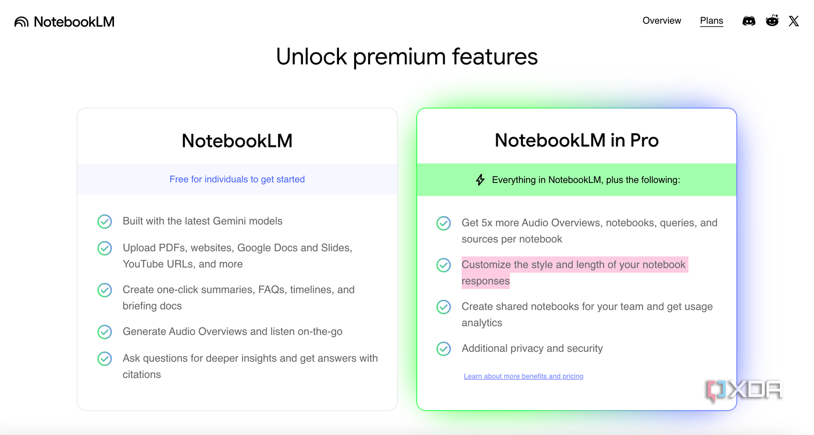The height and width of the screenshot is (435, 814).
Task: Click Free for individuals to get started
Action: (237, 179)
